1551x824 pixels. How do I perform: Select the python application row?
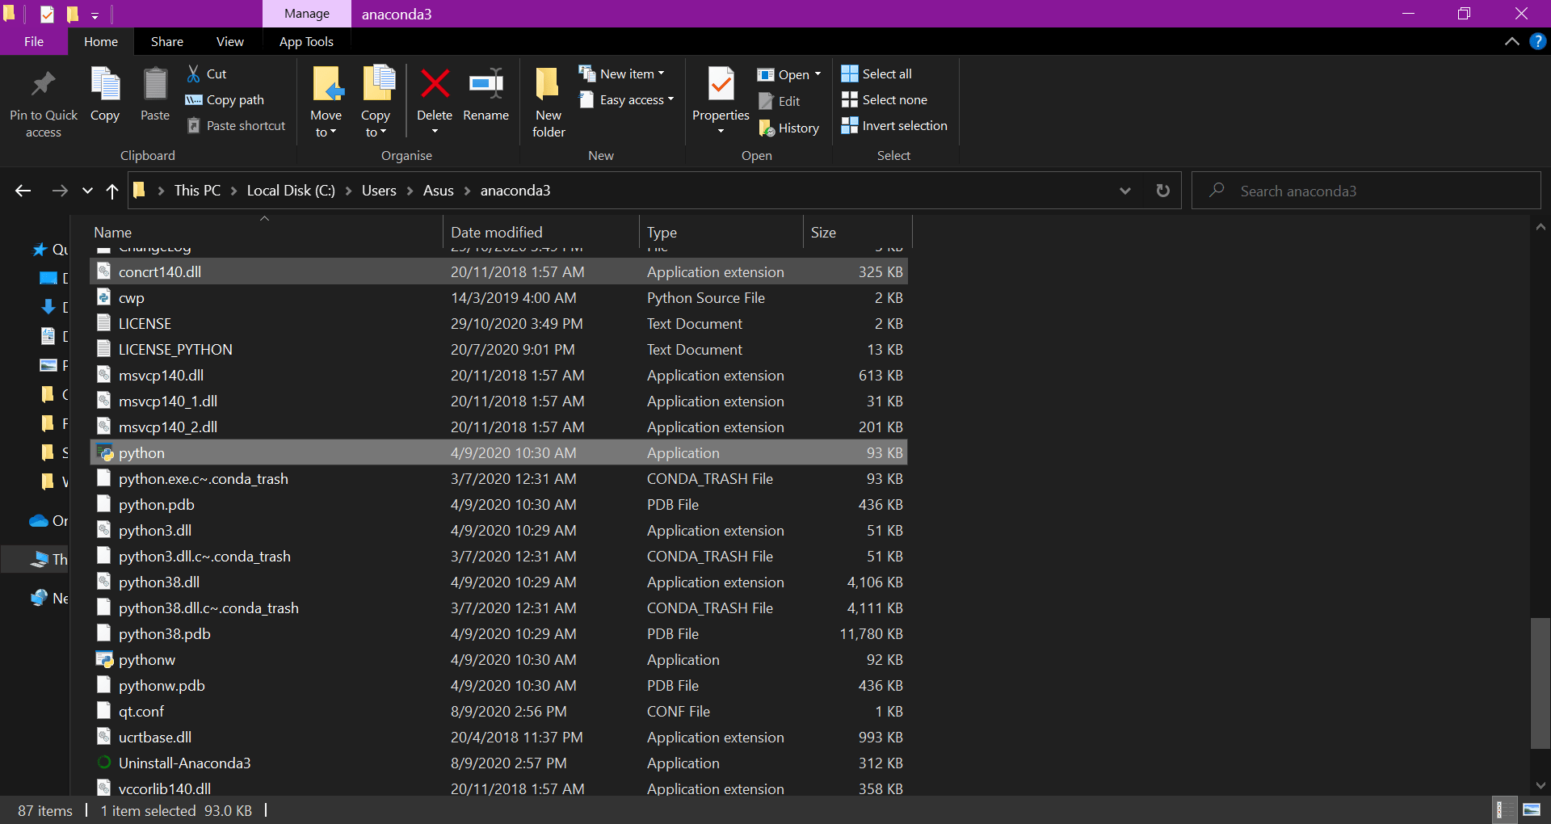[x=498, y=453]
